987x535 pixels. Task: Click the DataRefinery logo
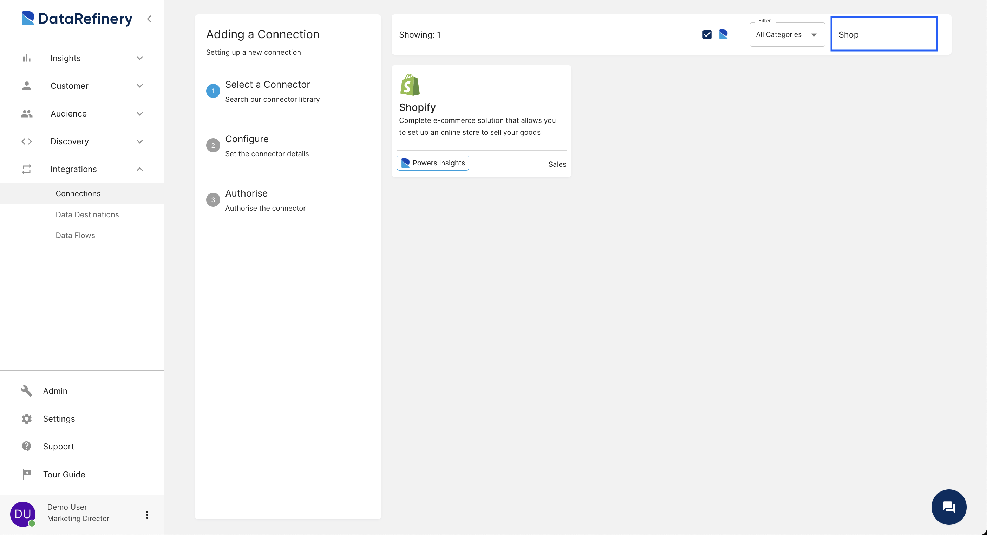coord(77,18)
